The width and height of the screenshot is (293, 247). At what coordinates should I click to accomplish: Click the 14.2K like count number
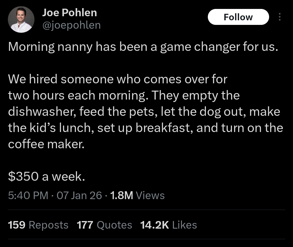coord(154,225)
